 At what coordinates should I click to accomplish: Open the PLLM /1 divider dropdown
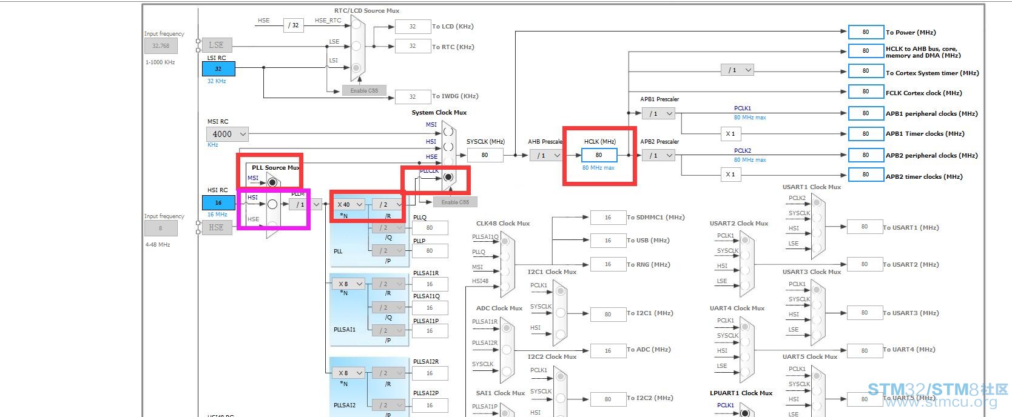[305, 204]
